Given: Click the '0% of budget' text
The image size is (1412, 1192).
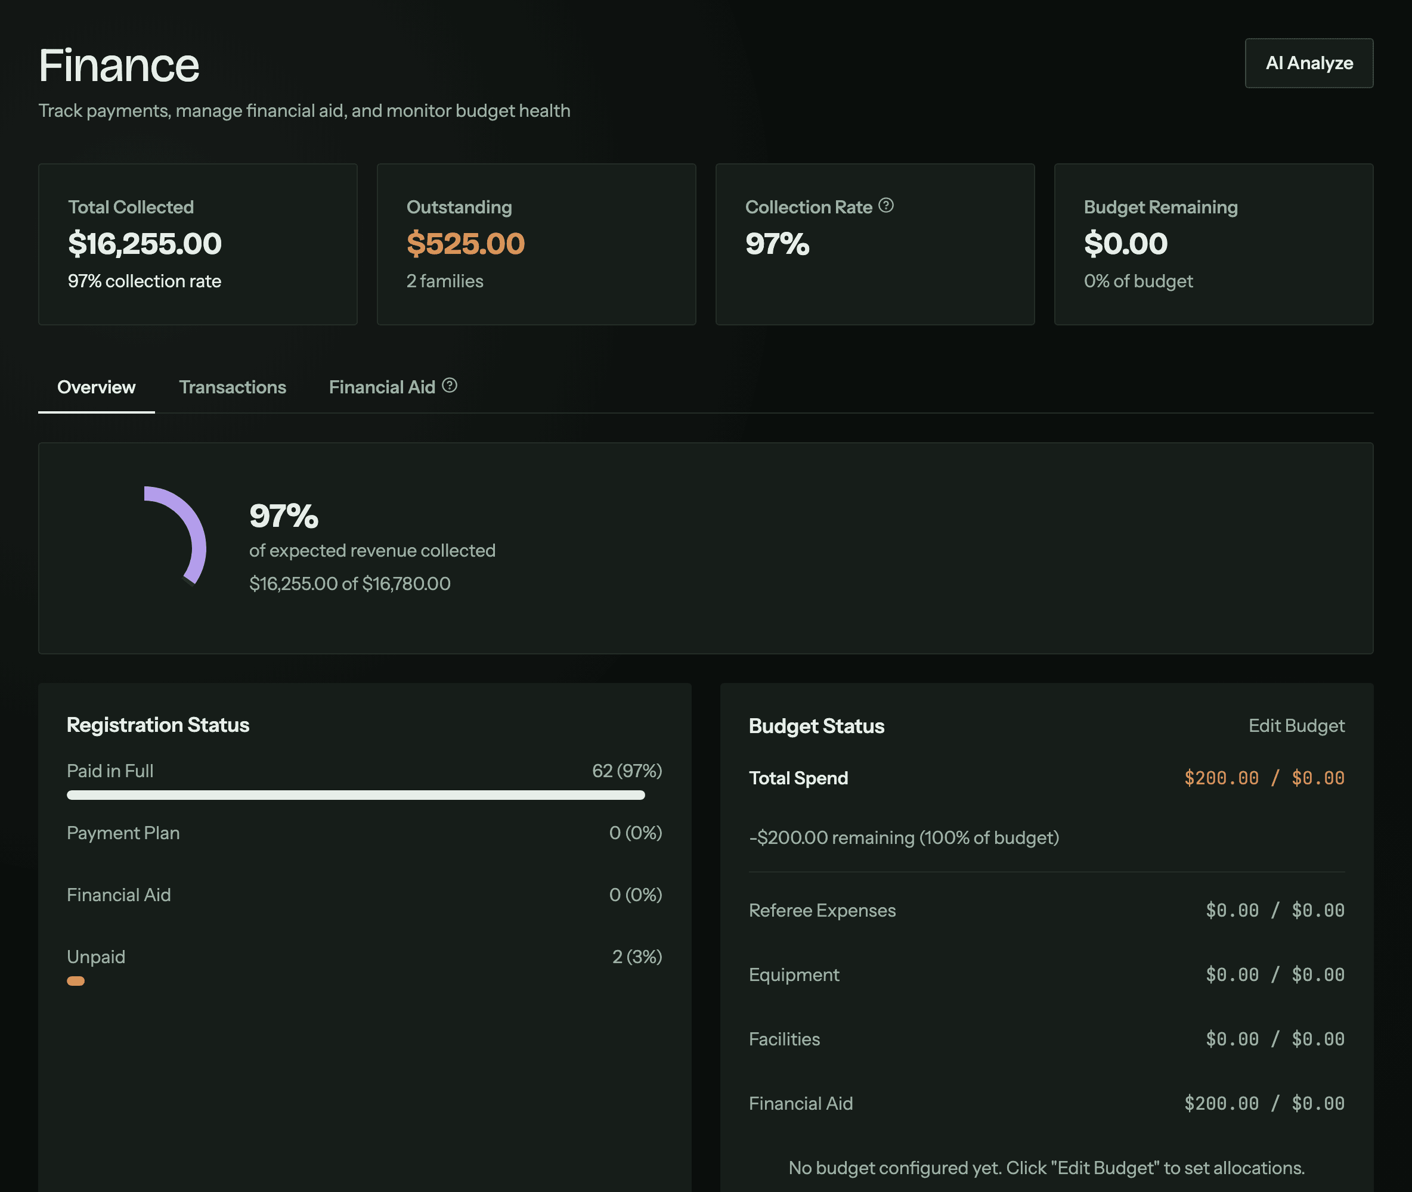Looking at the screenshot, I should [1138, 281].
